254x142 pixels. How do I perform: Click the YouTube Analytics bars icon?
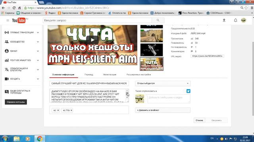click(x=7, y=60)
